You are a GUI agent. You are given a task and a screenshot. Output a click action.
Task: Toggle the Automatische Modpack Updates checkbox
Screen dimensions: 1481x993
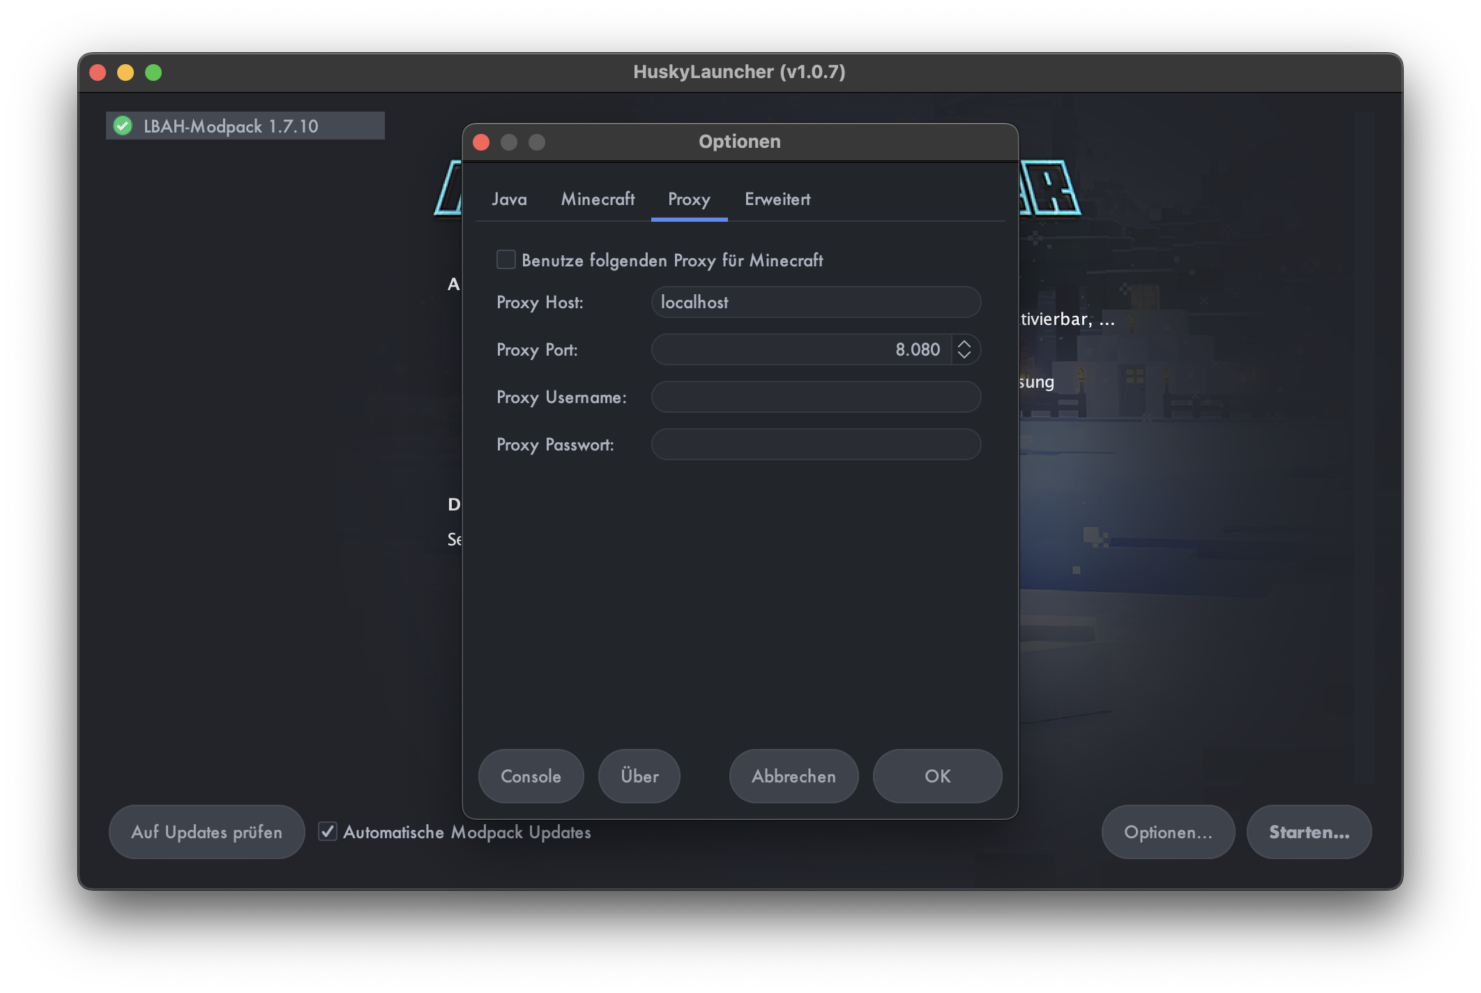click(x=328, y=831)
